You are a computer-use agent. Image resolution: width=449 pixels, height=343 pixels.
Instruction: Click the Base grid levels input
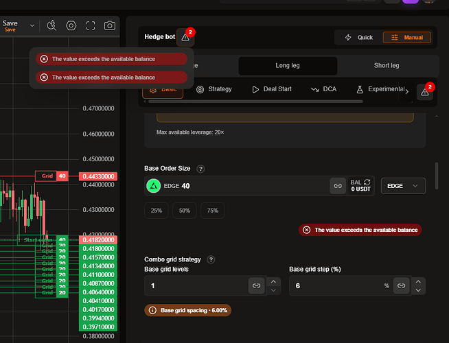coord(197,286)
